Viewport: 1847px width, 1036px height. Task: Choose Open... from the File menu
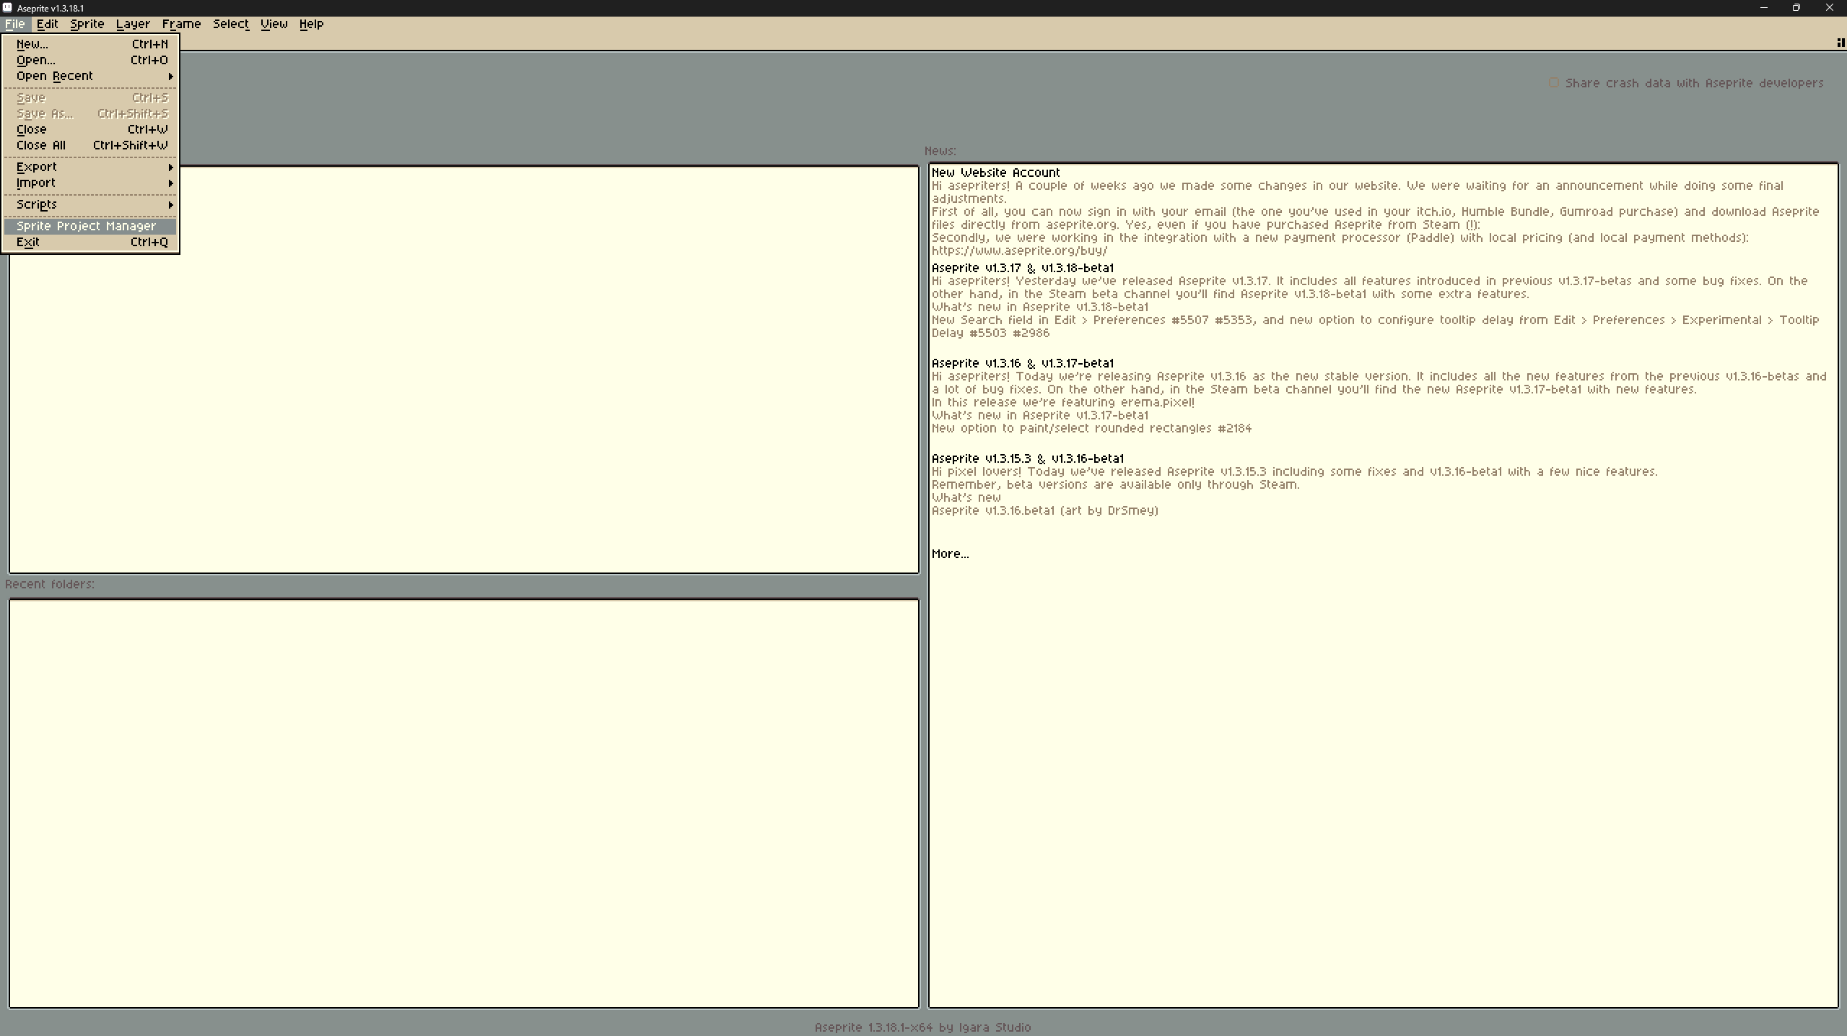pos(90,60)
